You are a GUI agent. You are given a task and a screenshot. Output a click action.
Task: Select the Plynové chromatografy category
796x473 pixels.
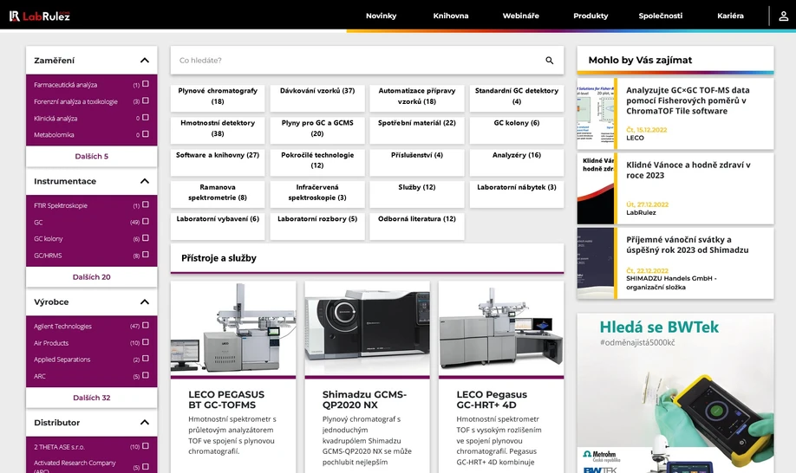(218, 95)
